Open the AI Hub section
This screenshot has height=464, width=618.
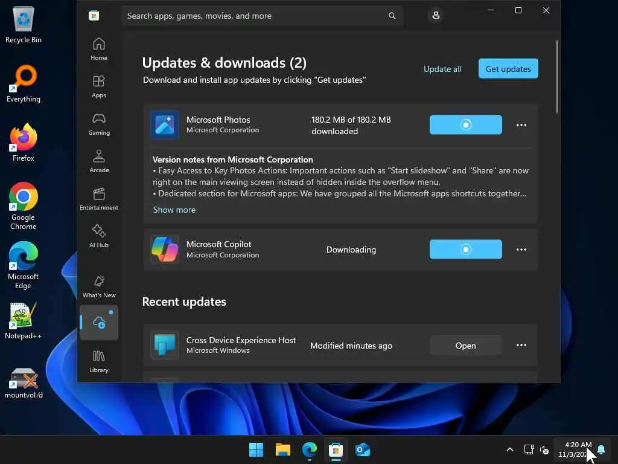pos(98,237)
